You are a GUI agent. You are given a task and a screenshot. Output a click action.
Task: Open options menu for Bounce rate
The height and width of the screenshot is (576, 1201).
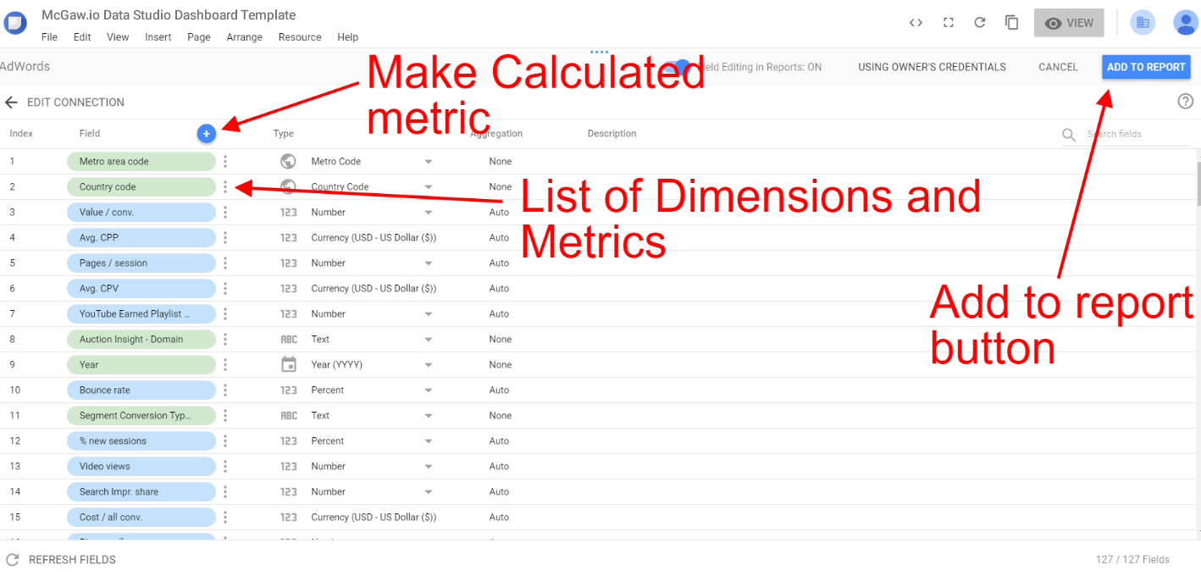point(225,390)
